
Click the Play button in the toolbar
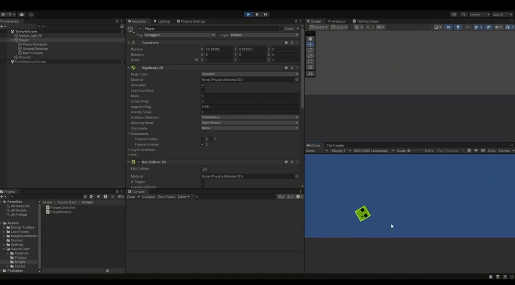click(x=249, y=14)
